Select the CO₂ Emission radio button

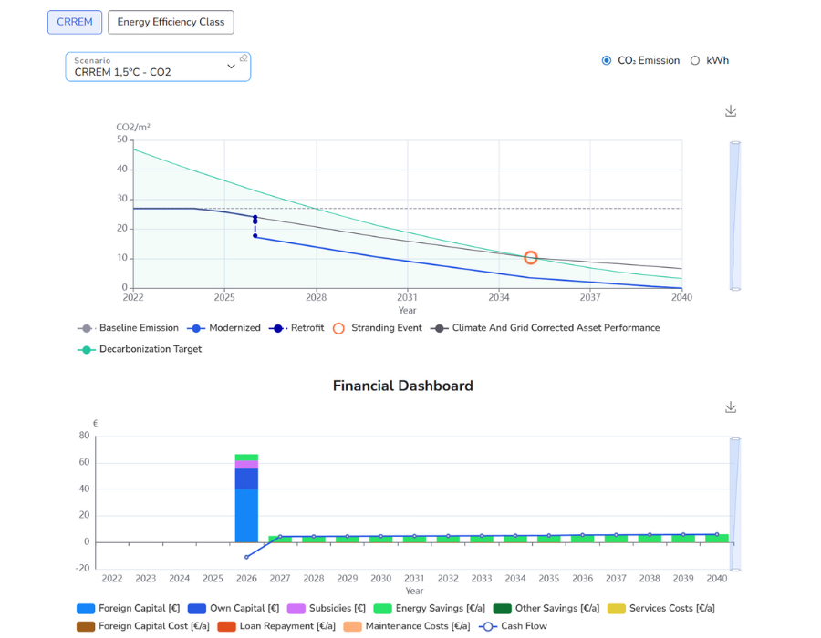tap(607, 60)
